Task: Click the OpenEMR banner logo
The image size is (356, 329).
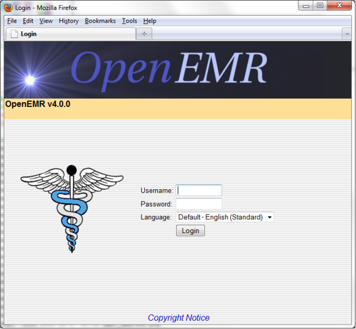Action: (x=168, y=69)
